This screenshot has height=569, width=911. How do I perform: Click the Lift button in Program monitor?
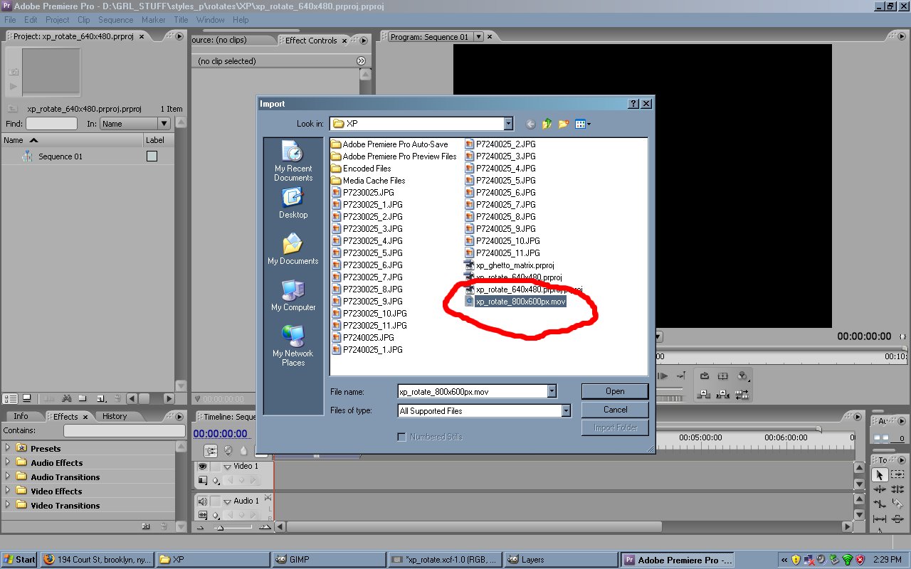point(703,394)
